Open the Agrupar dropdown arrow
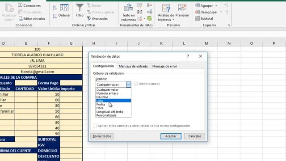Image resolution: width=286 pixels, height=161 pixels. [x=216, y=6]
